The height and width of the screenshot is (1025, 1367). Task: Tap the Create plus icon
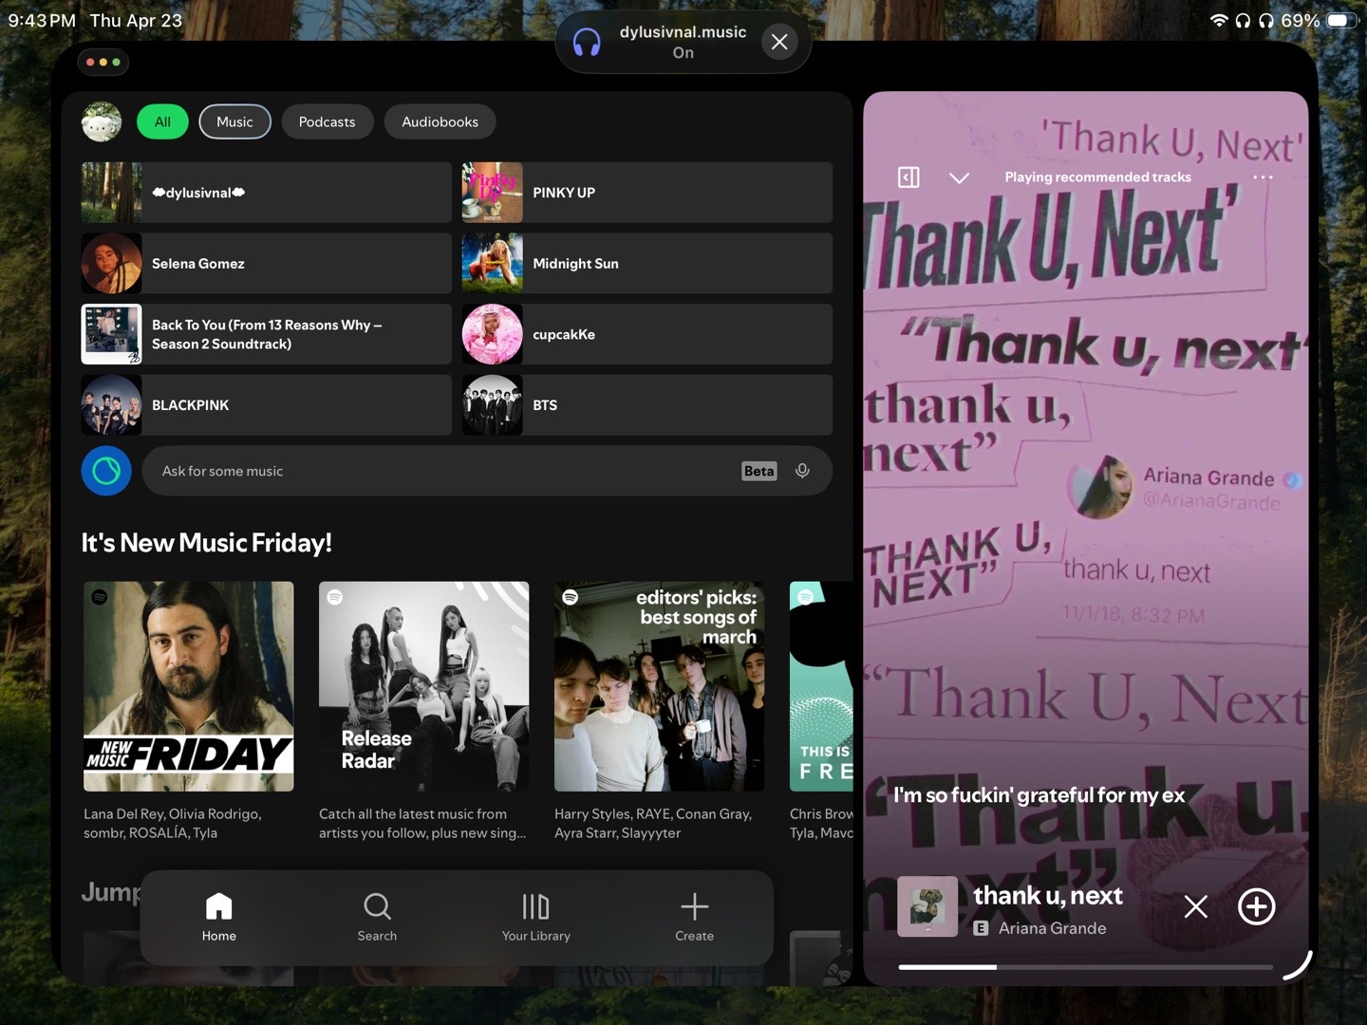click(694, 917)
